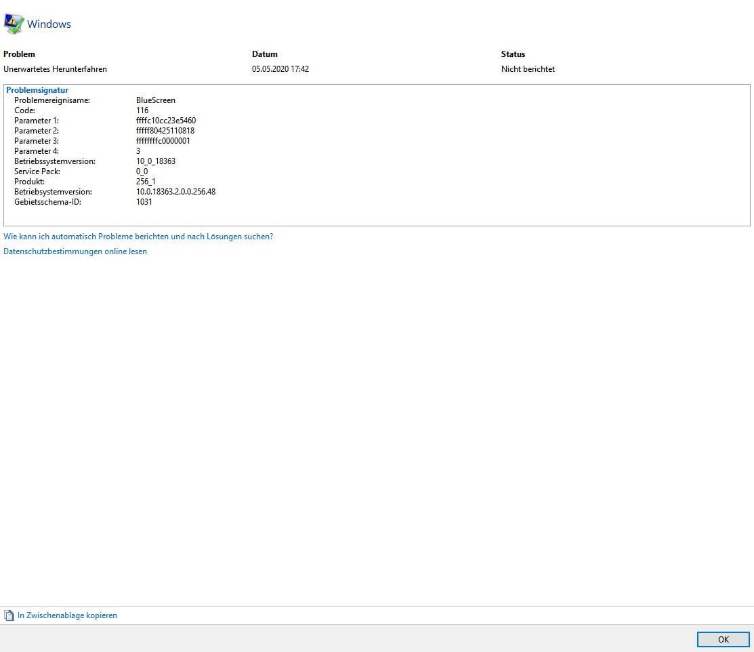
Task: Select code value '116'
Action: pyautogui.click(x=142, y=110)
